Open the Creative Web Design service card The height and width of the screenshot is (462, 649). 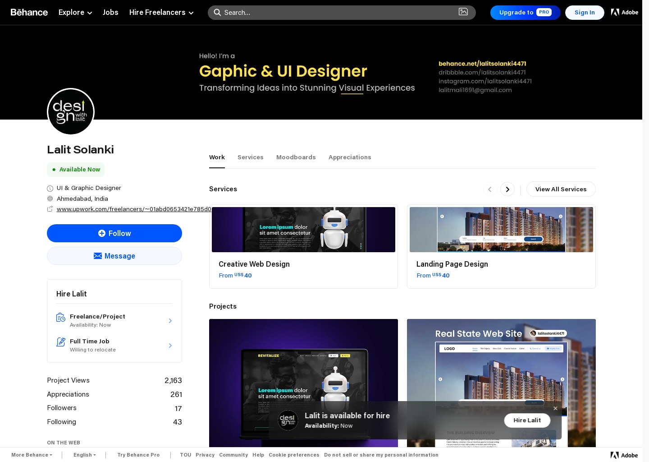coord(303,246)
